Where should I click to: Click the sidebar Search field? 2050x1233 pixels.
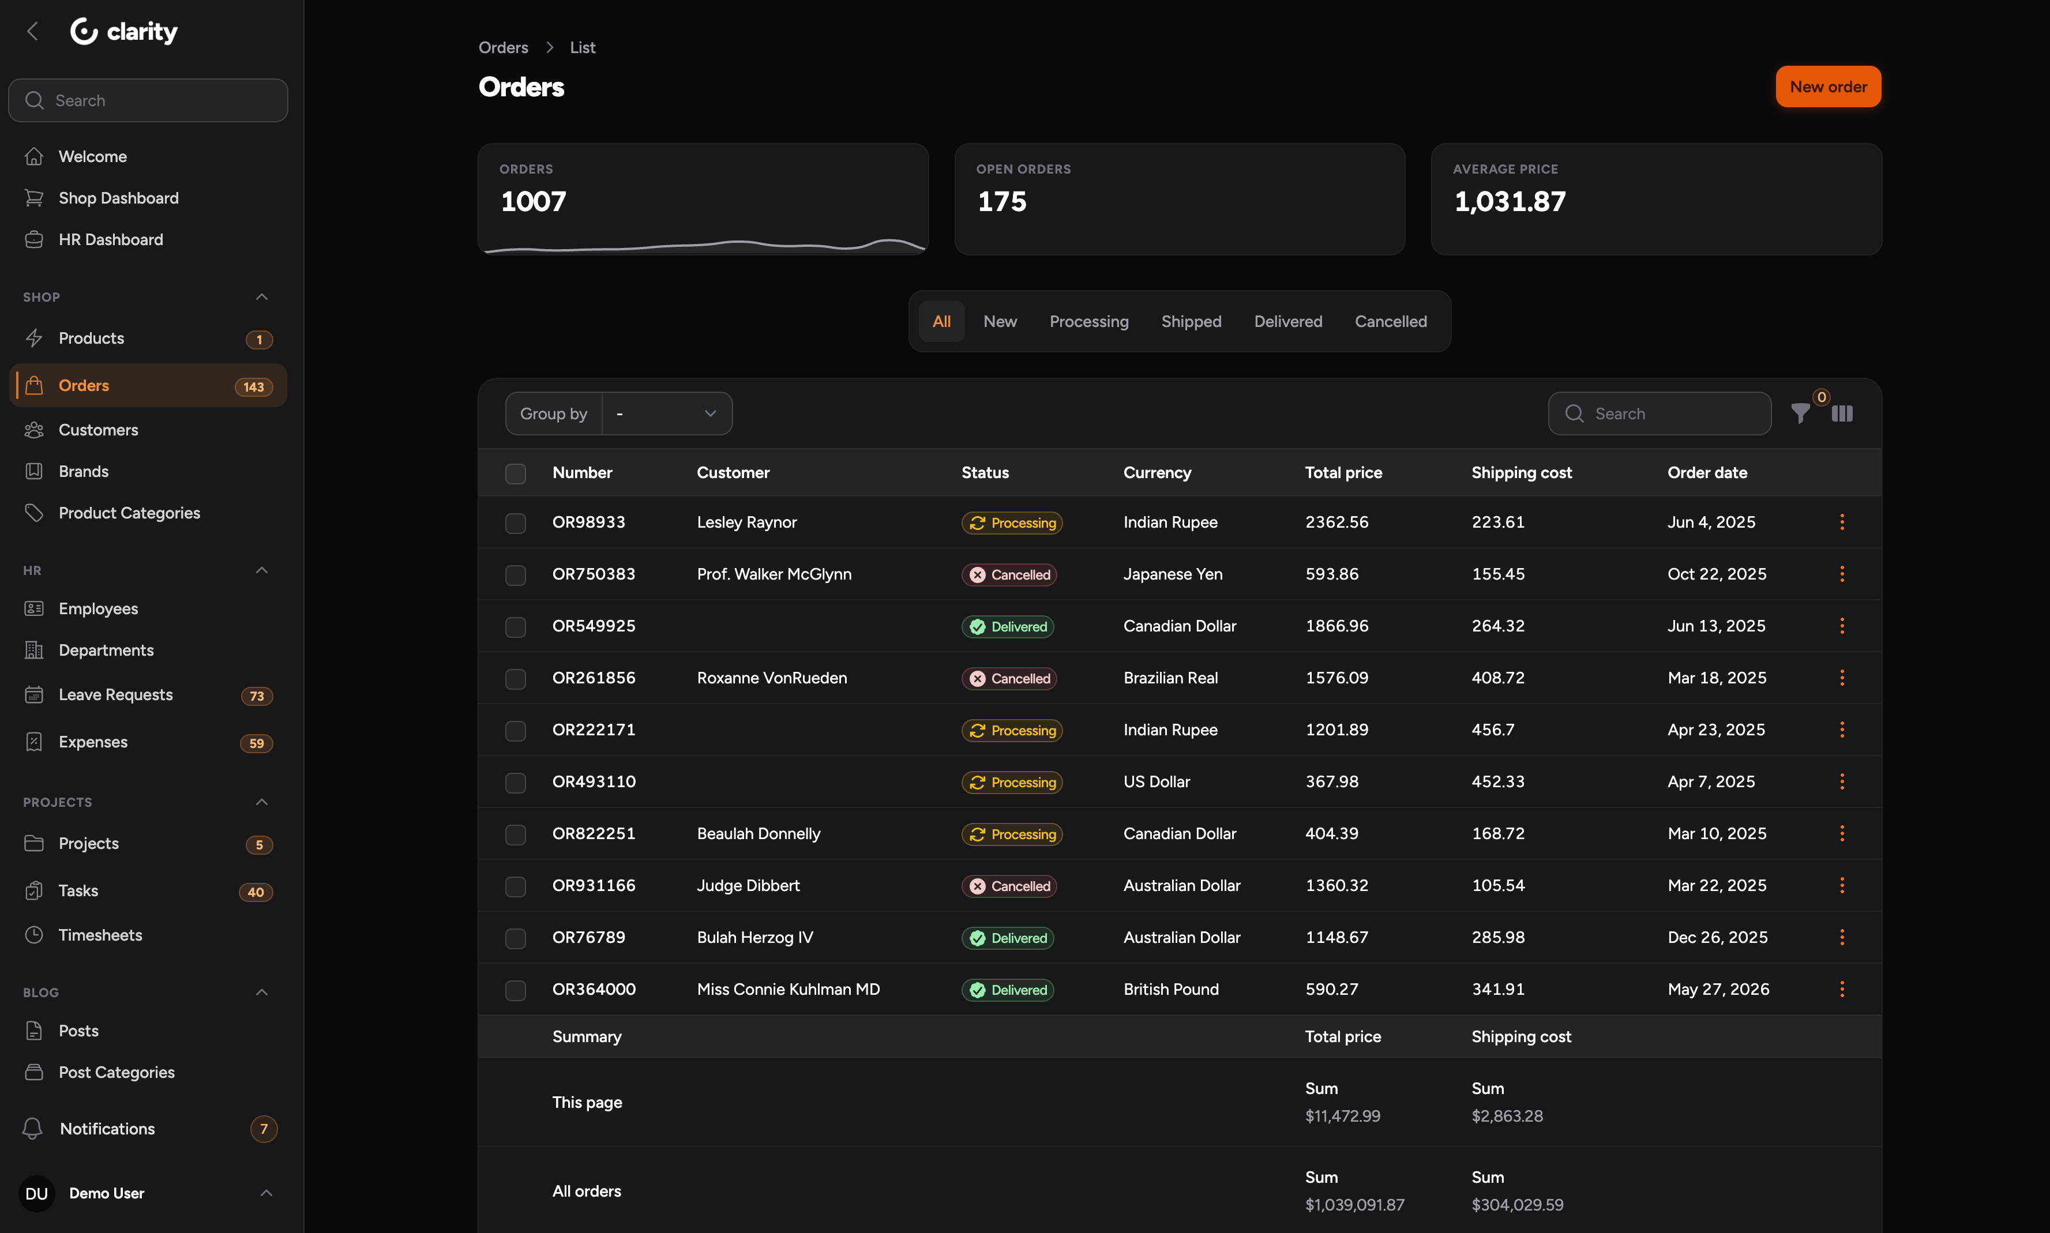click(148, 100)
